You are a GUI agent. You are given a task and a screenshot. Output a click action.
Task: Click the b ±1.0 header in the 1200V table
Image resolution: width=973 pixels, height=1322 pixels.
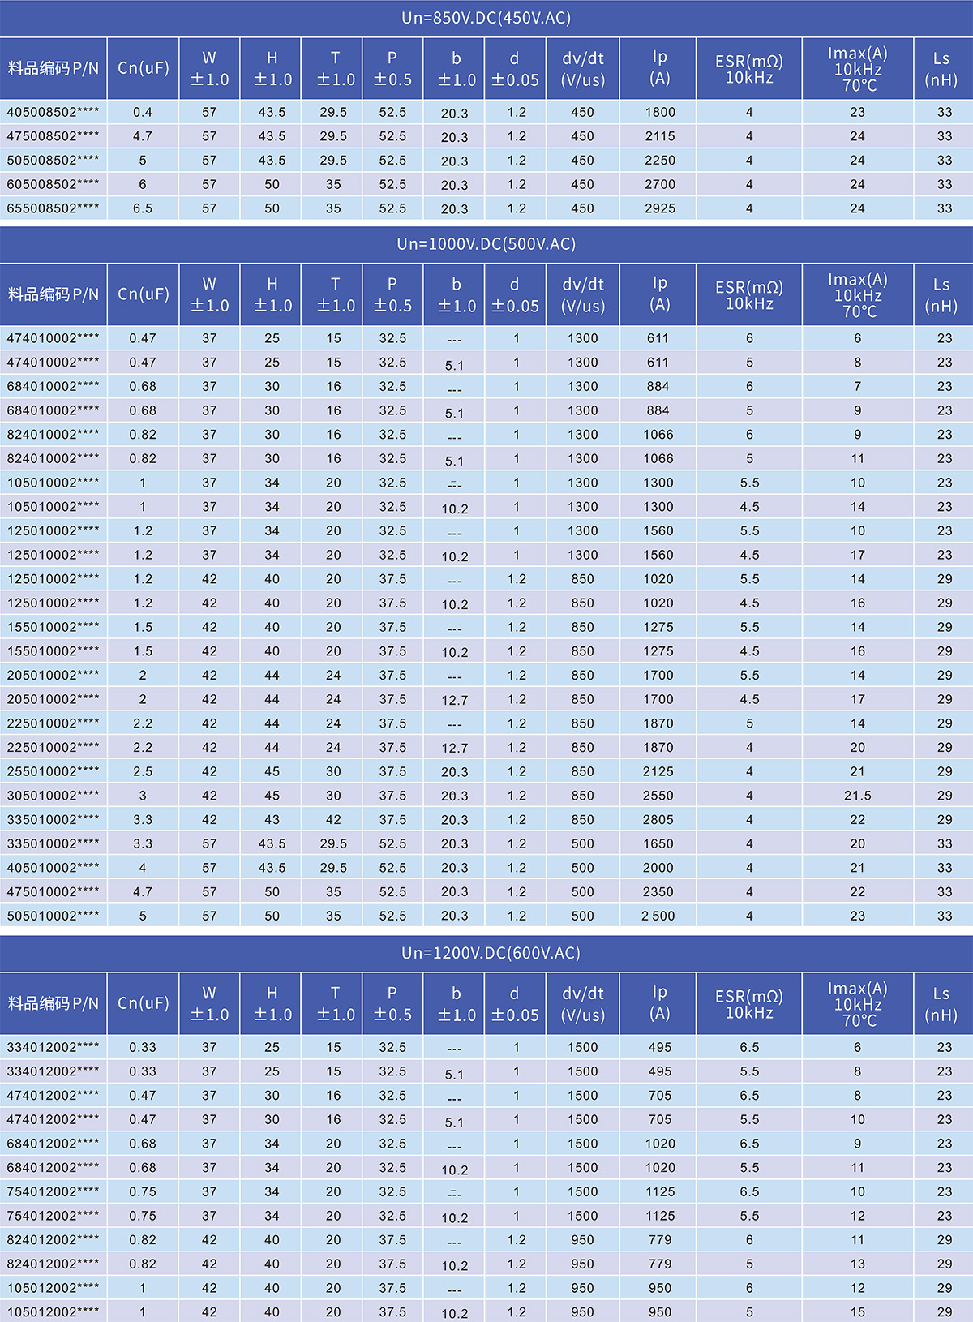pos(456,1003)
